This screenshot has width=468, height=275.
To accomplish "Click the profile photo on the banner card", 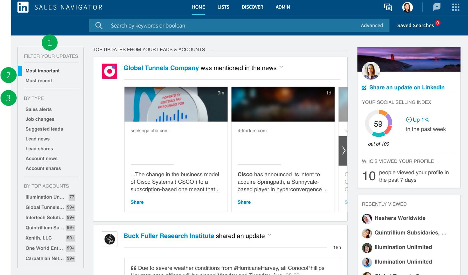I will [371, 71].
